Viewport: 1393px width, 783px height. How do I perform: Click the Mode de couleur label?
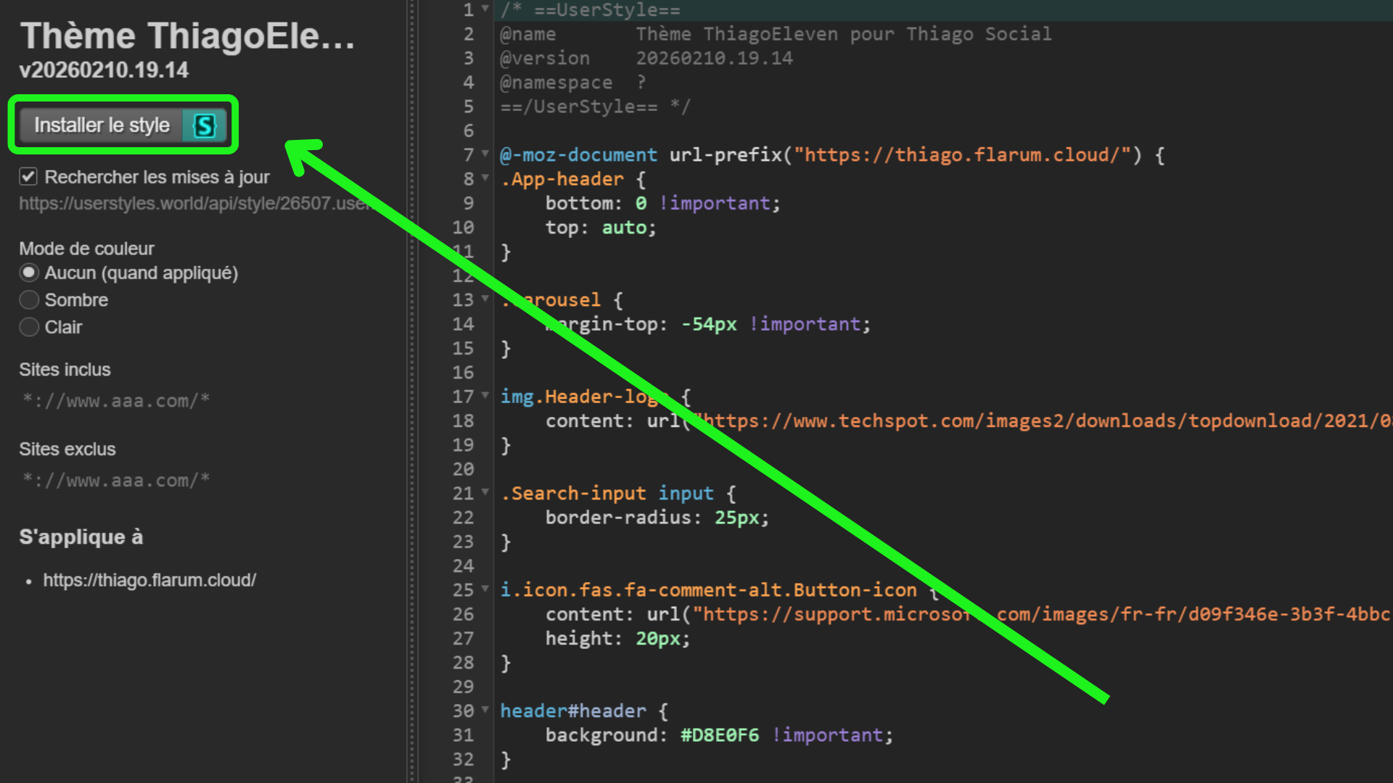pos(86,249)
